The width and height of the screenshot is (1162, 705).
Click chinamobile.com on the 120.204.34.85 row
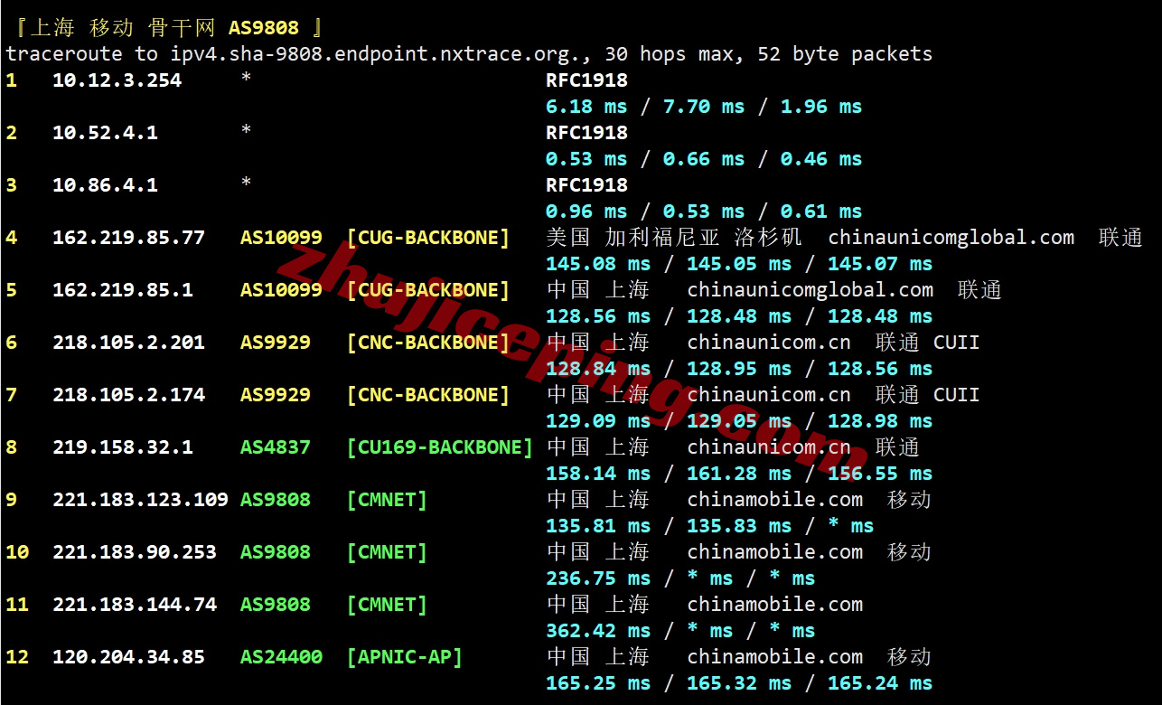click(775, 657)
